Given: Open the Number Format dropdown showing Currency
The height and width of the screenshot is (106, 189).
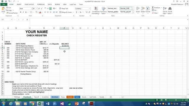Looking at the screenshot, I should click(x=83, y=9).
